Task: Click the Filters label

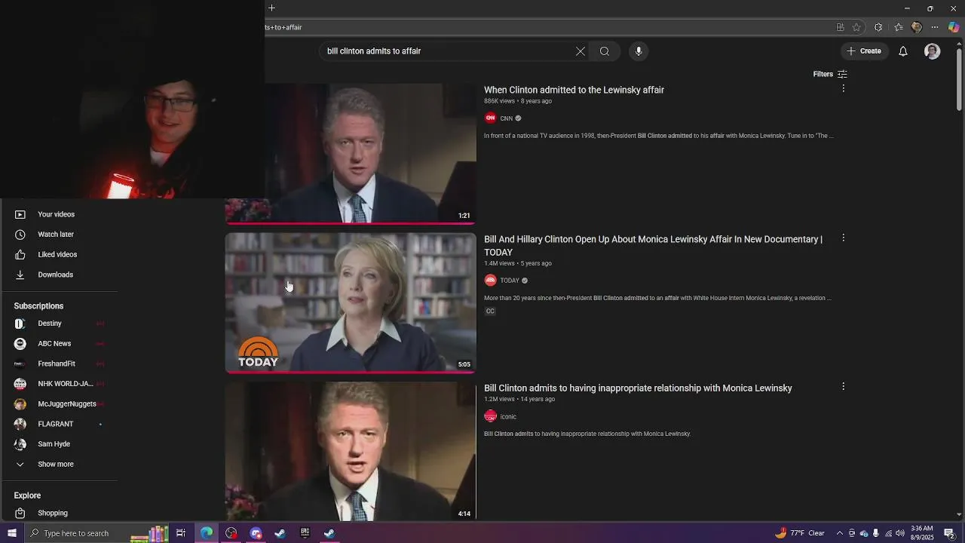Action: coord(823,74)
